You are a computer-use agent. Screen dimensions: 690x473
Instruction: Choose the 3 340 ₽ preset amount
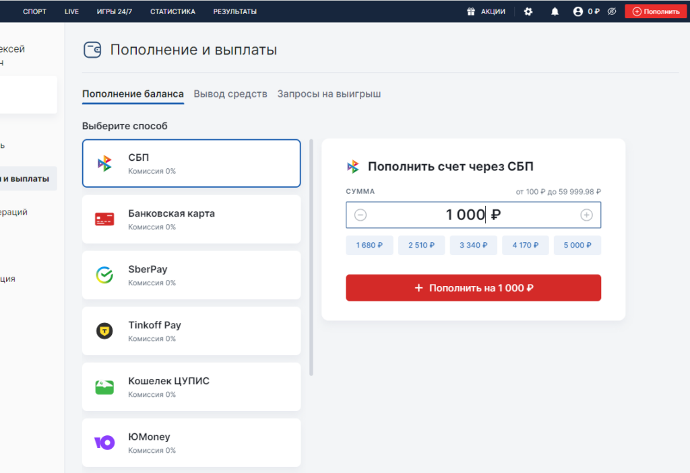(x=474, y=246)
